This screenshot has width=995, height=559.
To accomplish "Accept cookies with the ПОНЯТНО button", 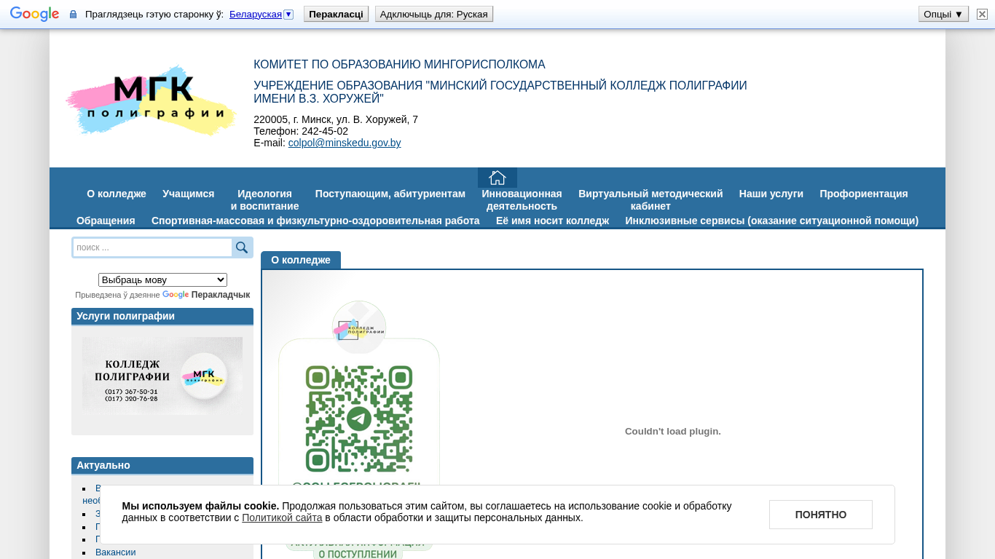I will (x=821, y=515).
